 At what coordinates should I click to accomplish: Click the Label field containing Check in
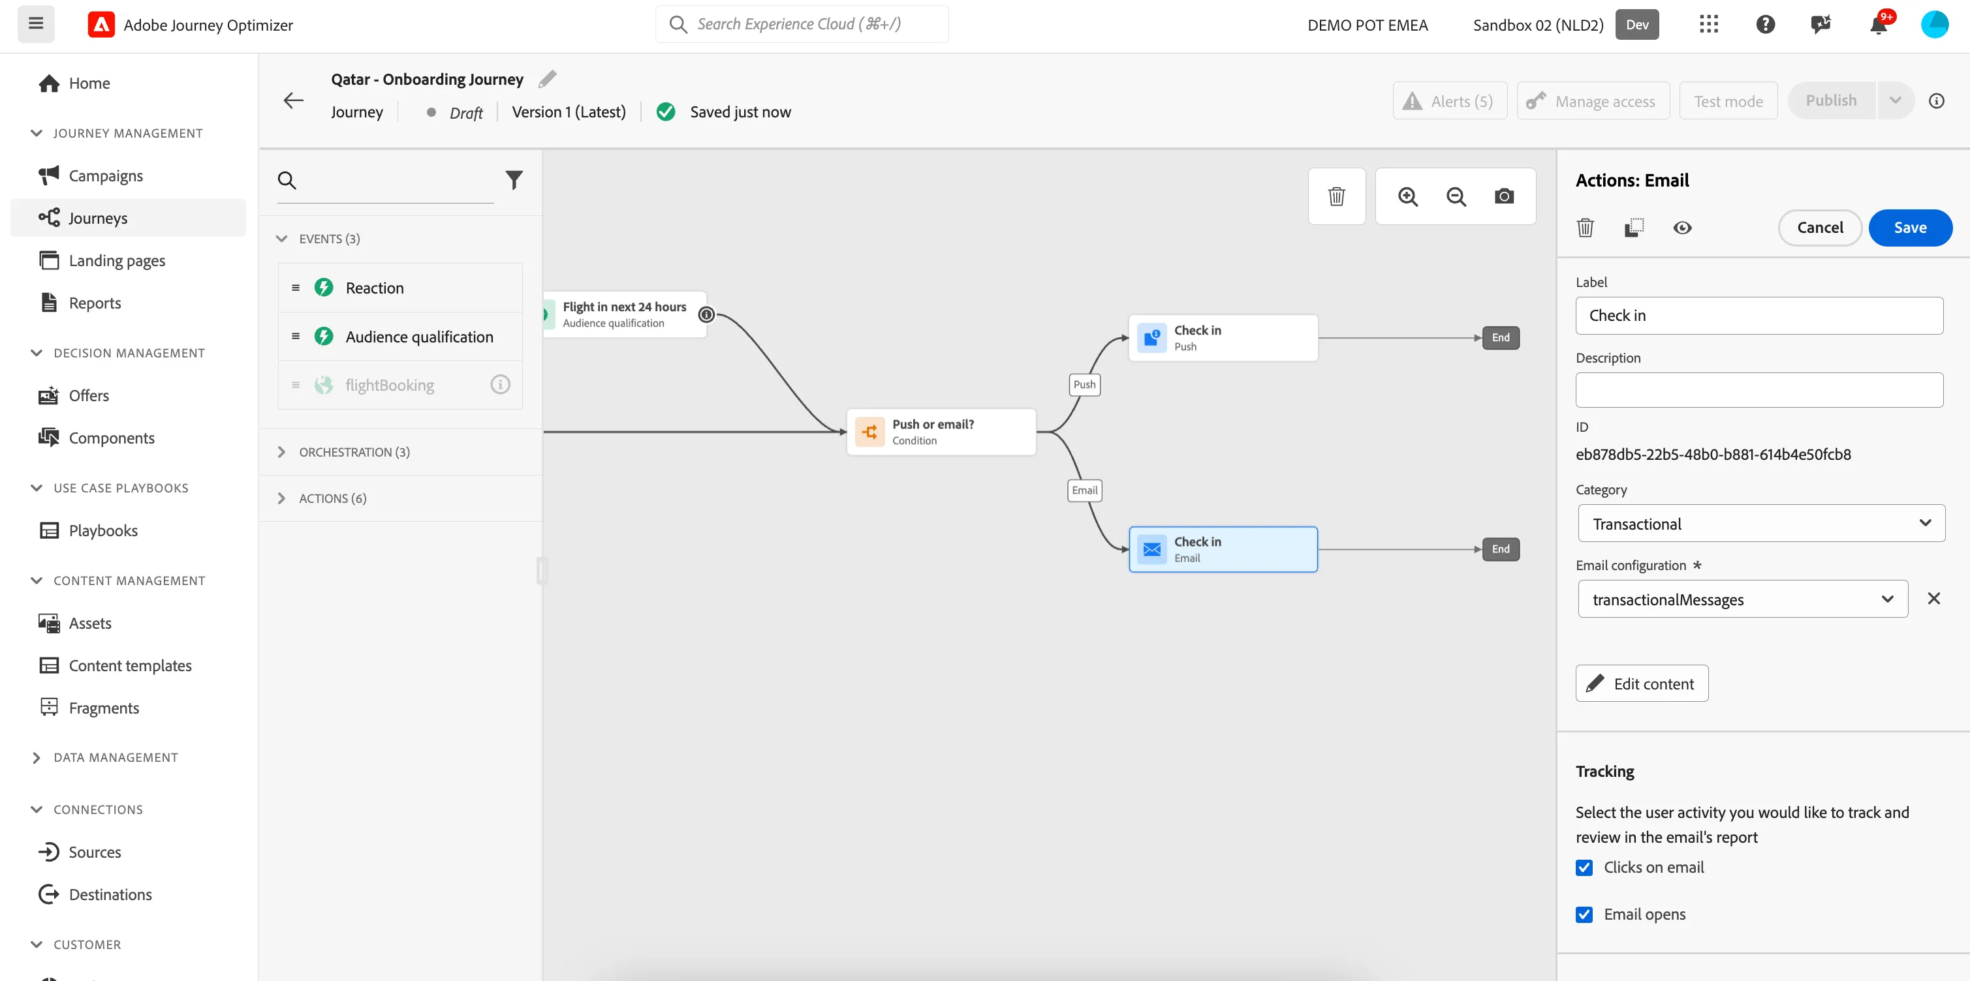[x=1759, y=316]
